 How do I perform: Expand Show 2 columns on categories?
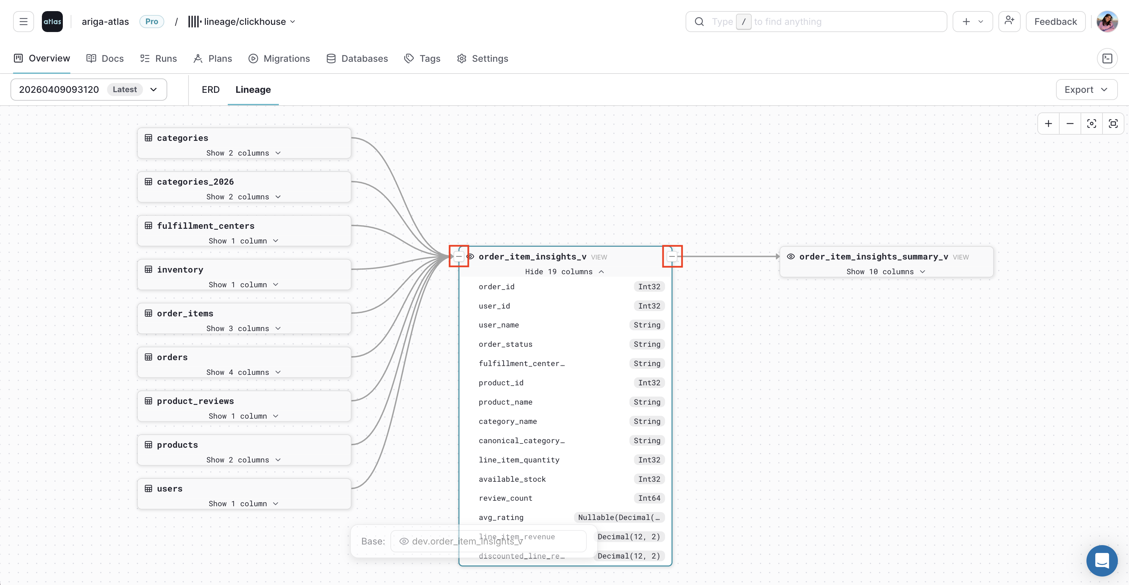243,153
